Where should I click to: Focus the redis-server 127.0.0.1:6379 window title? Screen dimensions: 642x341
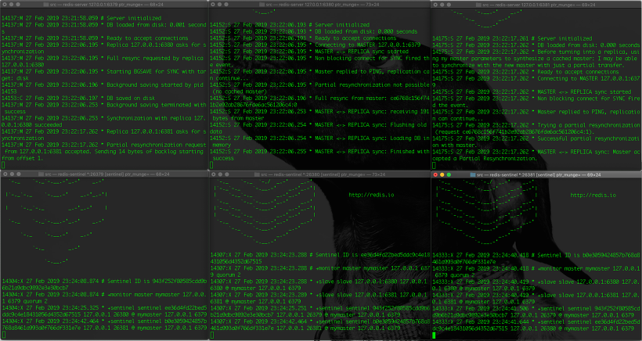tap(106, 5)
